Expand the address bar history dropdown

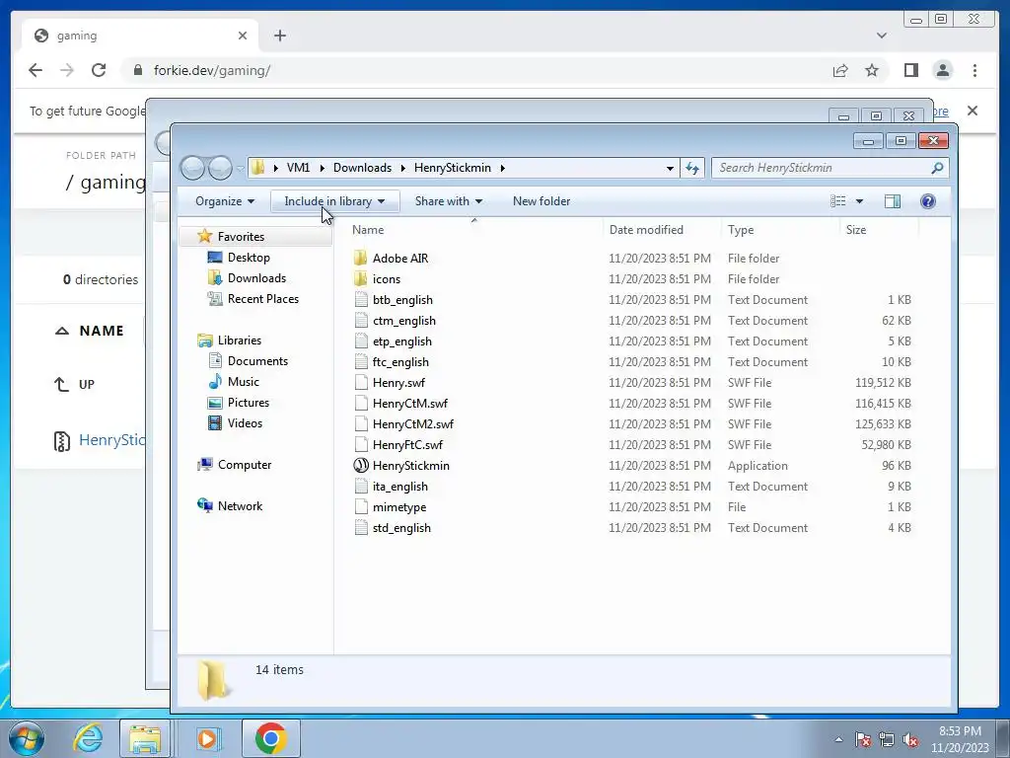(670, 168)
